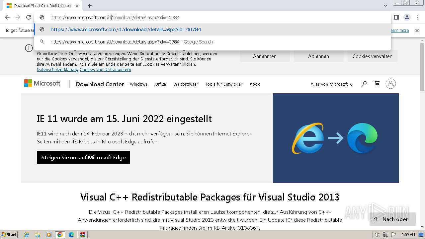
Task: Dismiss the info bar with its X
Action: 417,31
